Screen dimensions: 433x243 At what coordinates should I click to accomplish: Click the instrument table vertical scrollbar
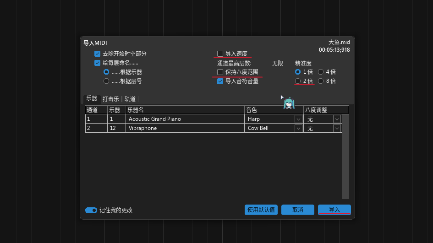coord(345,157)
